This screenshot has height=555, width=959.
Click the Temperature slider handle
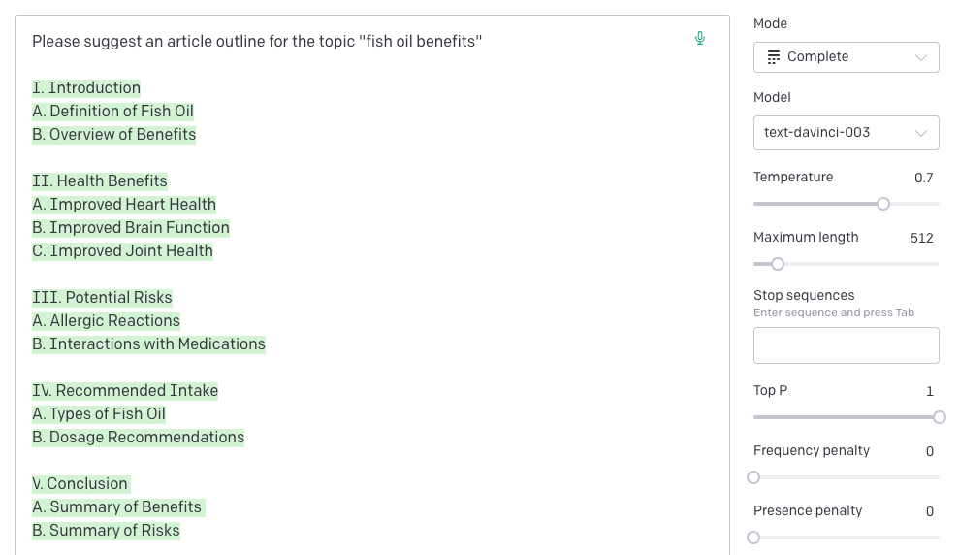[x=883, y=204]
